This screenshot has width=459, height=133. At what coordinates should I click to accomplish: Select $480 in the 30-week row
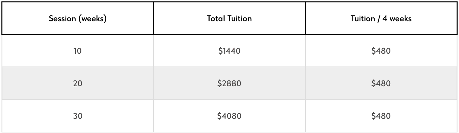(x=381, y=116)
